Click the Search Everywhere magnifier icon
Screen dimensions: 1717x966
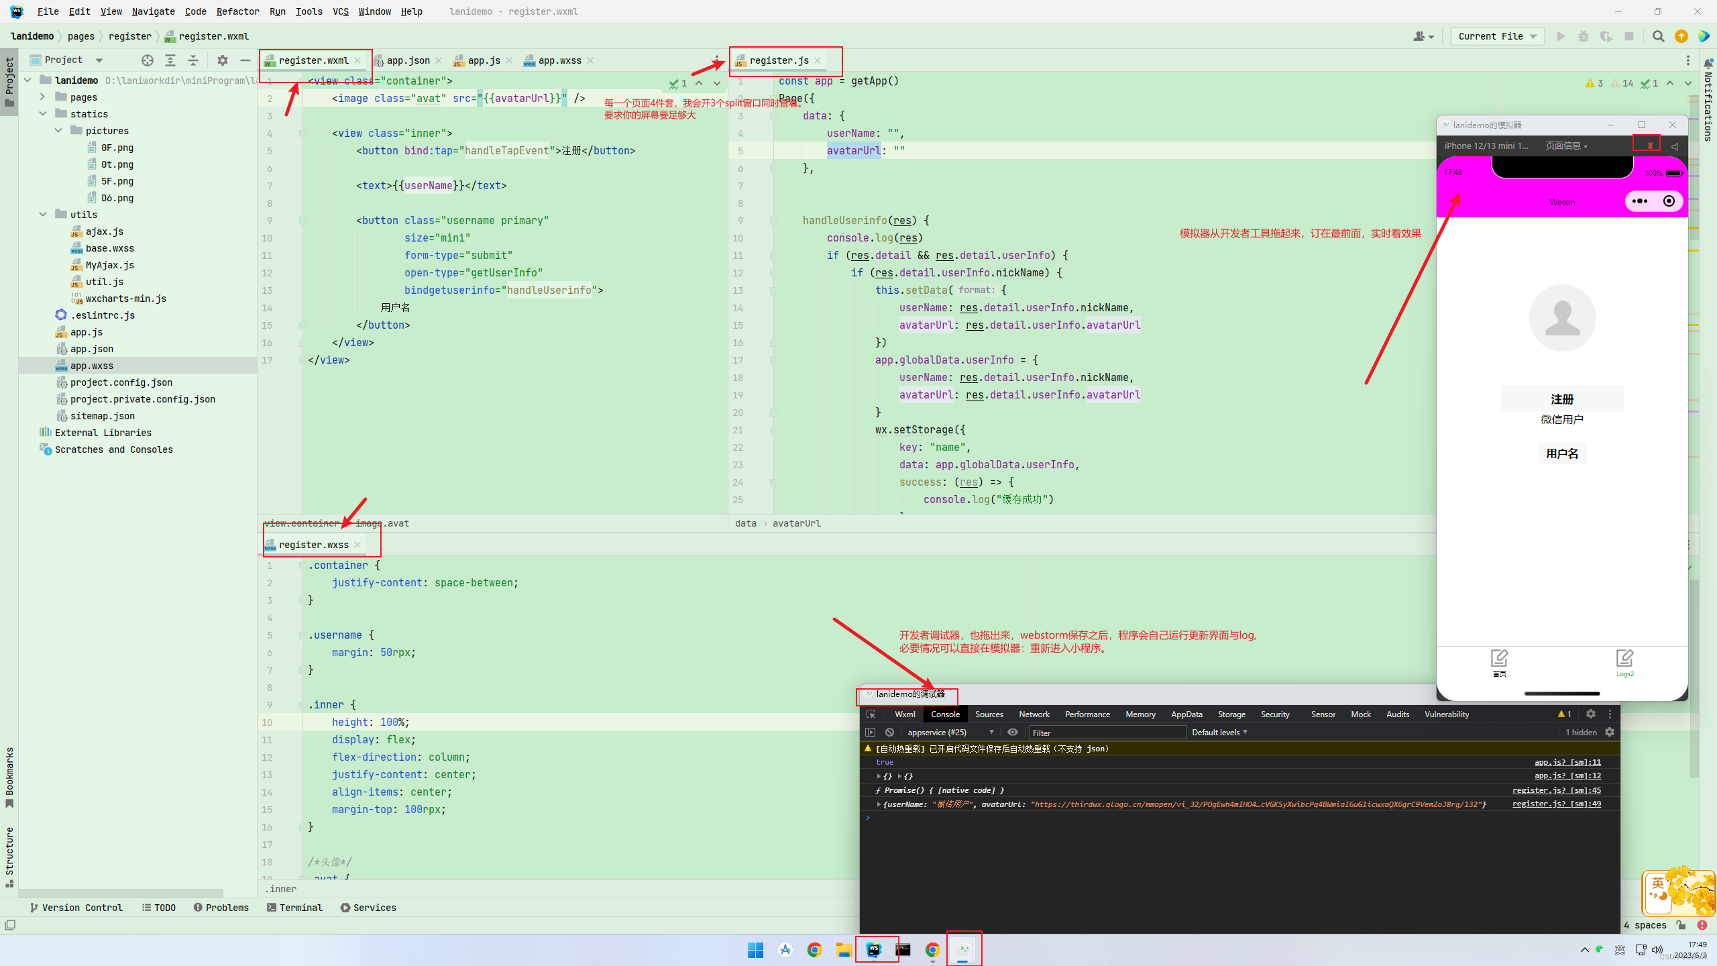1658,36
